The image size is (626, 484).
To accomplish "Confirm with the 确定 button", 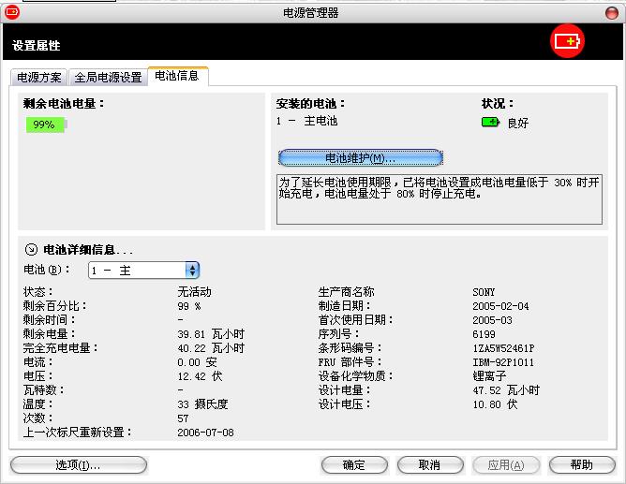I will [354, 464].
